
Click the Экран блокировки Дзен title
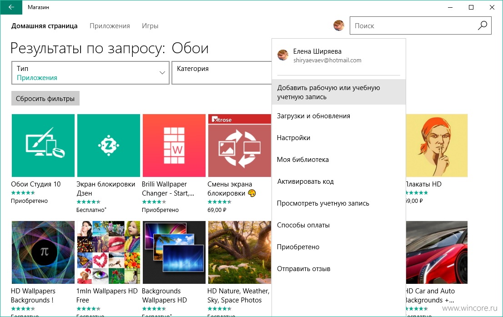point(106,188)
